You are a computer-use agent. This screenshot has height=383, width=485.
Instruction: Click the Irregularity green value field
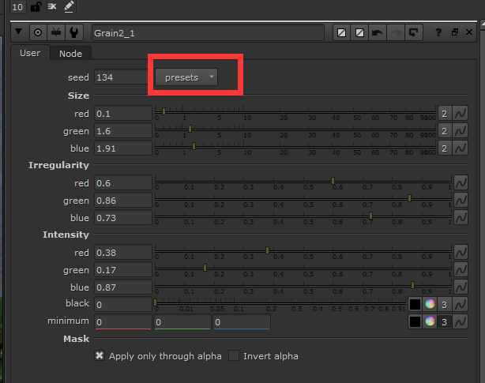[122, 201]
